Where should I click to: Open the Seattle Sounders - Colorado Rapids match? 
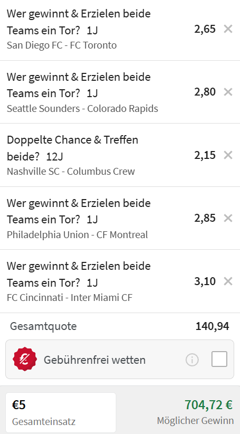coord(82,108)
